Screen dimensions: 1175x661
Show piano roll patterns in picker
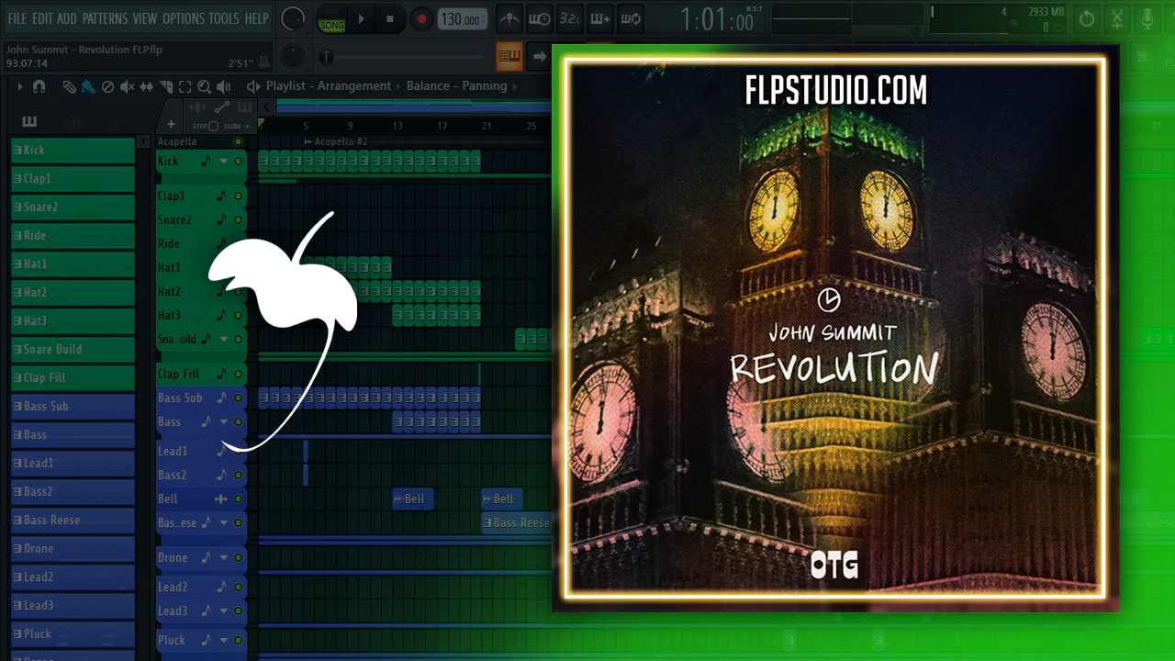[x=29, y=122]
